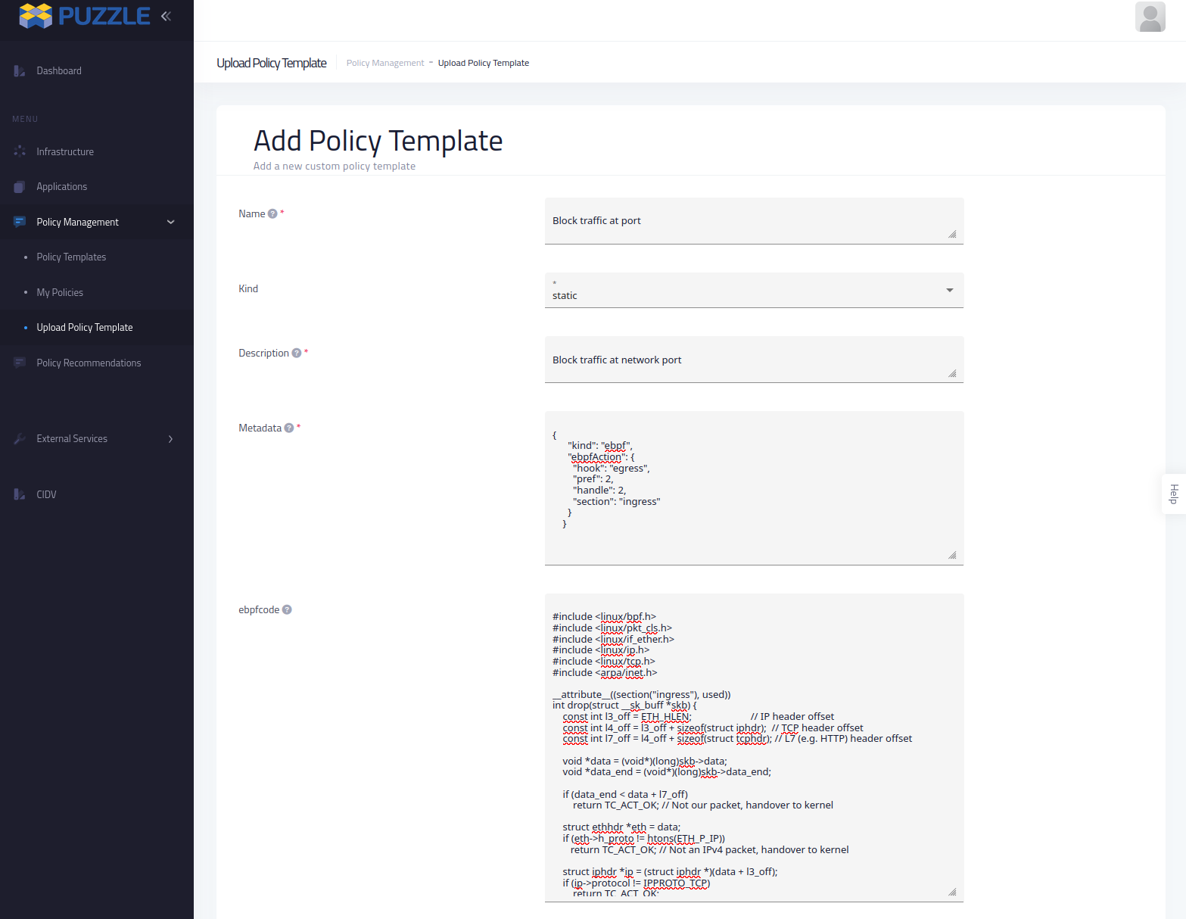Collapse the sidebar with double-chevron icon
Screen dimensions: 1186x919
click(x=166, y=16)
